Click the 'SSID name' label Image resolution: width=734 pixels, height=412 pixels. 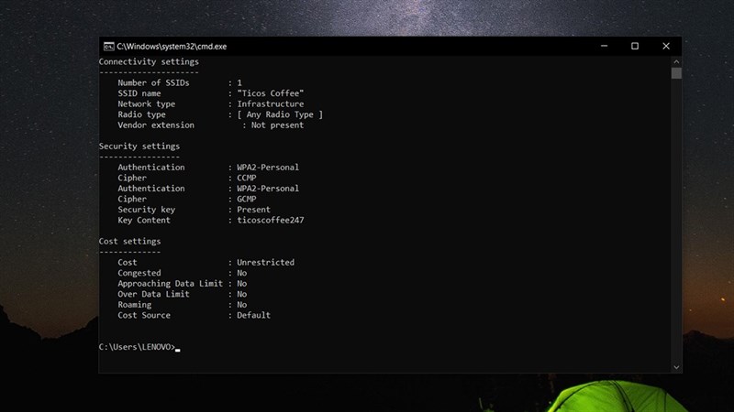pos(139,93)
